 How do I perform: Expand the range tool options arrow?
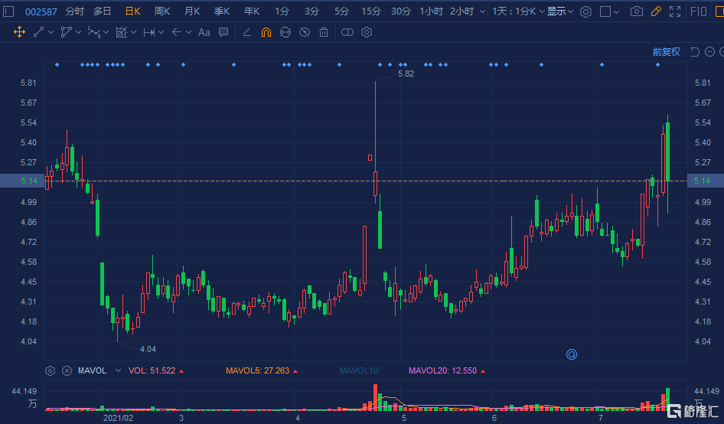161,32
